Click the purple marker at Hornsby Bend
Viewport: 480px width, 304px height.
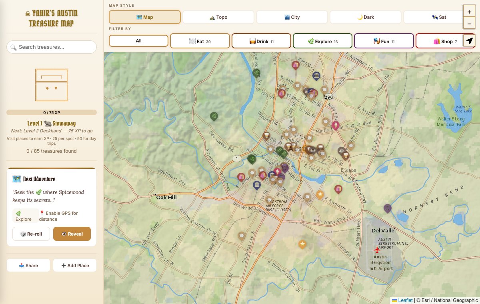point(387,208)
